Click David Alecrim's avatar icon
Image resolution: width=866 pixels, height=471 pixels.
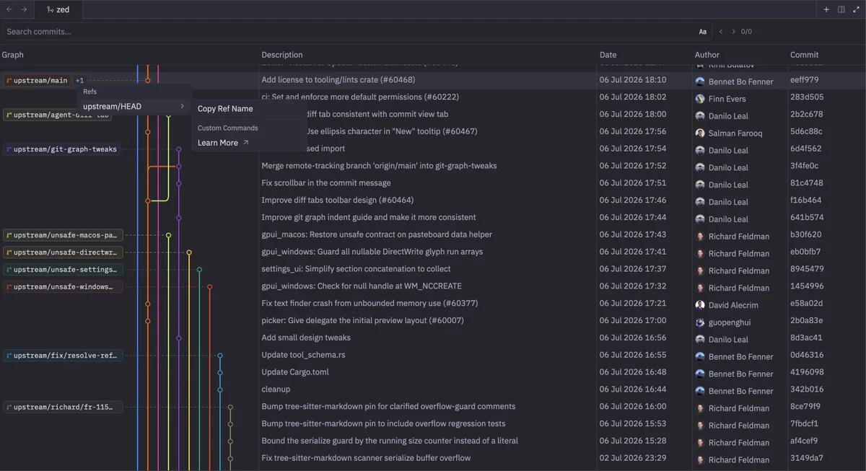(700, 305)
